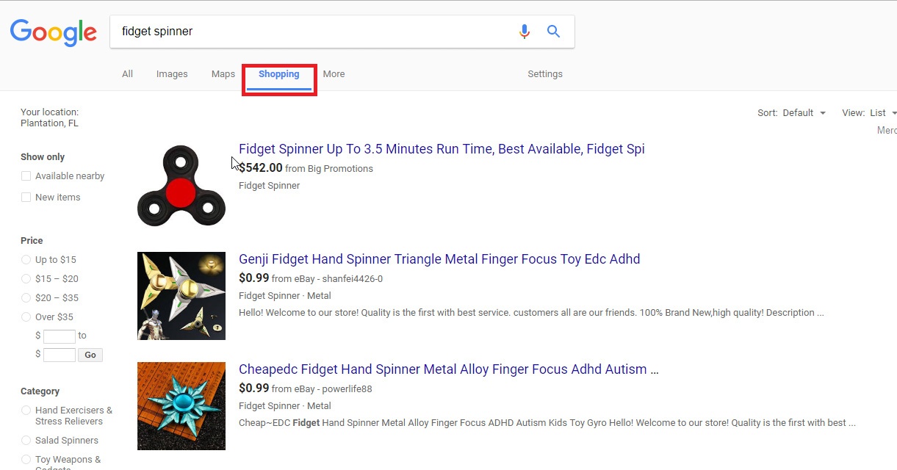Open the Genji metal spinner product image
Image resolution: width=897 pixels, height=470 pixels.
(x=181, y=296)
